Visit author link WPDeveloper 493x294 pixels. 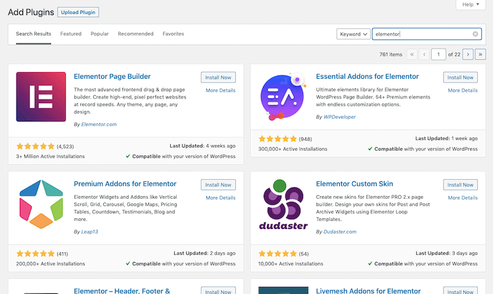[339, 117]
